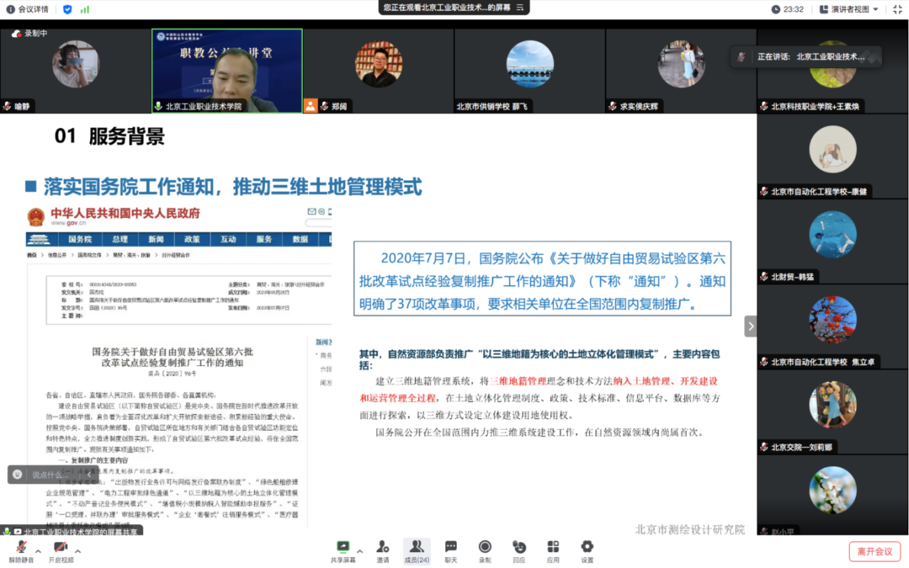Click 新闻 tab in shared gov.cn page
The image size is (909, 568).
(156, 239)
